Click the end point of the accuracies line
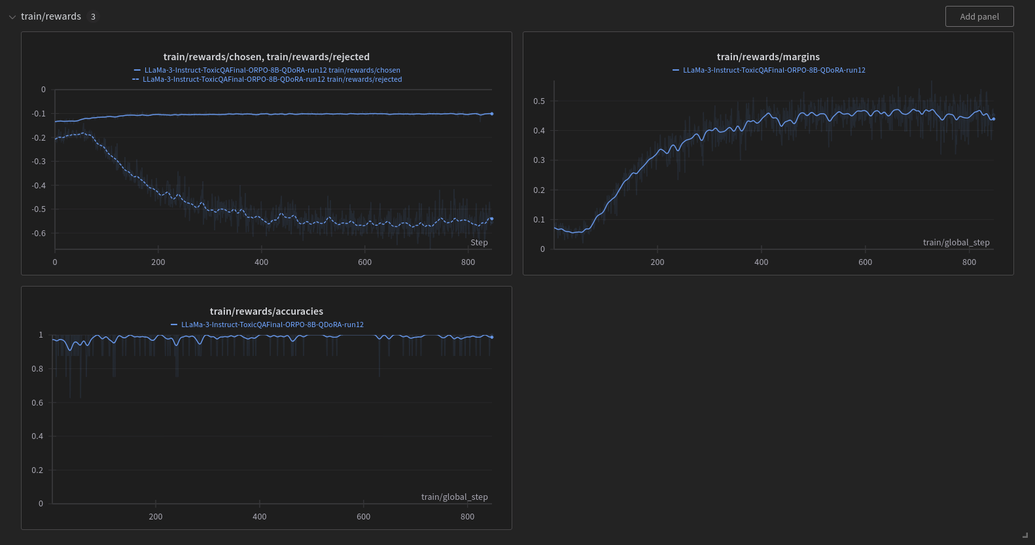Viewport: 1035px width, 545px height. click(x=492, y=337)
